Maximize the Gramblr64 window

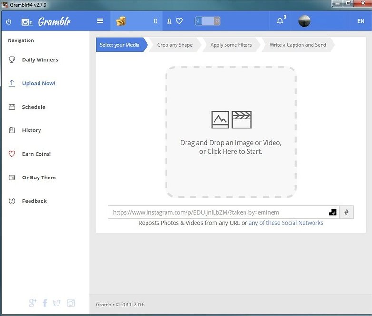tap(348, 3)
